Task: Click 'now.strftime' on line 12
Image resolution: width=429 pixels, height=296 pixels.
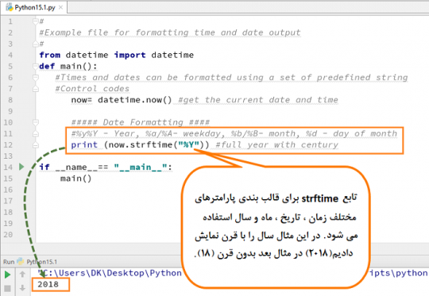Action: pos(141,144)
